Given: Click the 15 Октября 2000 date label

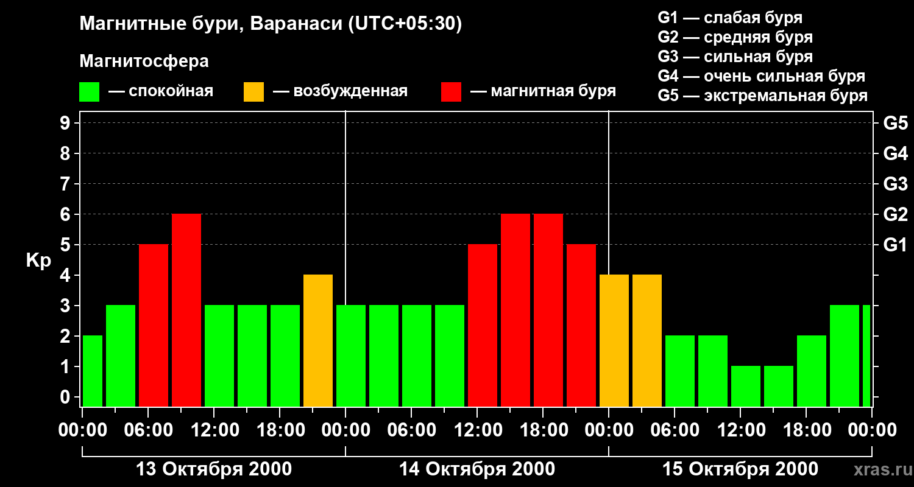Looking at the screenshot, I should [x=740, y=469].
